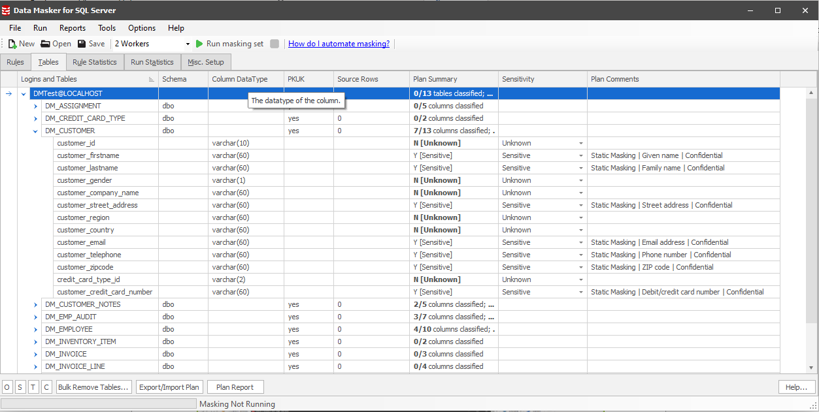Click the gray stop square icon
Viewport: 819px width, 412px height.
point(275,44)
